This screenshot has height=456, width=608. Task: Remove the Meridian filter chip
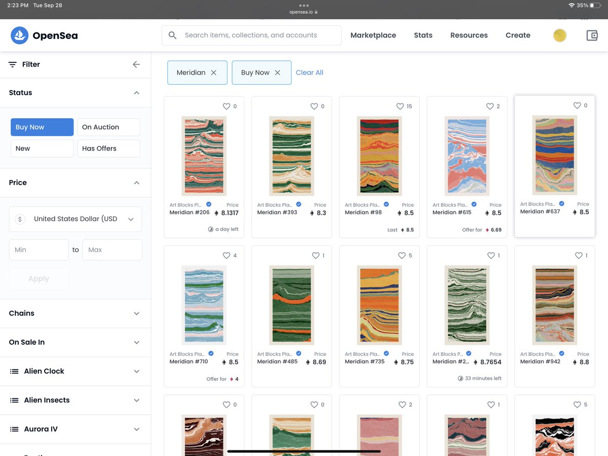pyautogui.click(x=214, y=73)
